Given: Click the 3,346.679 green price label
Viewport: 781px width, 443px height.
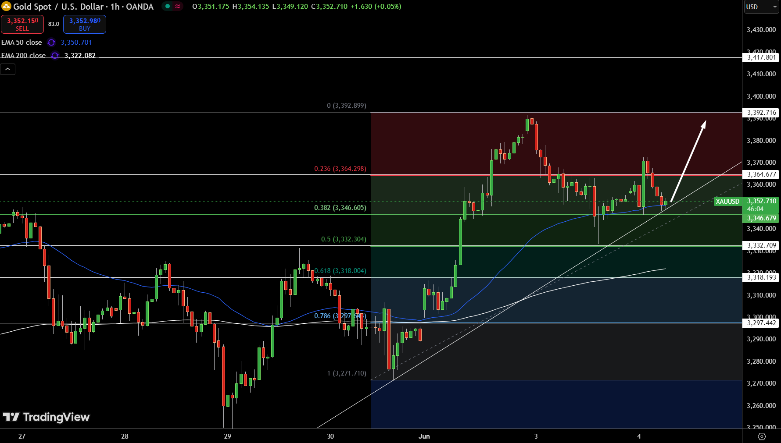Looking at the screenshot, I should point(761,218).
